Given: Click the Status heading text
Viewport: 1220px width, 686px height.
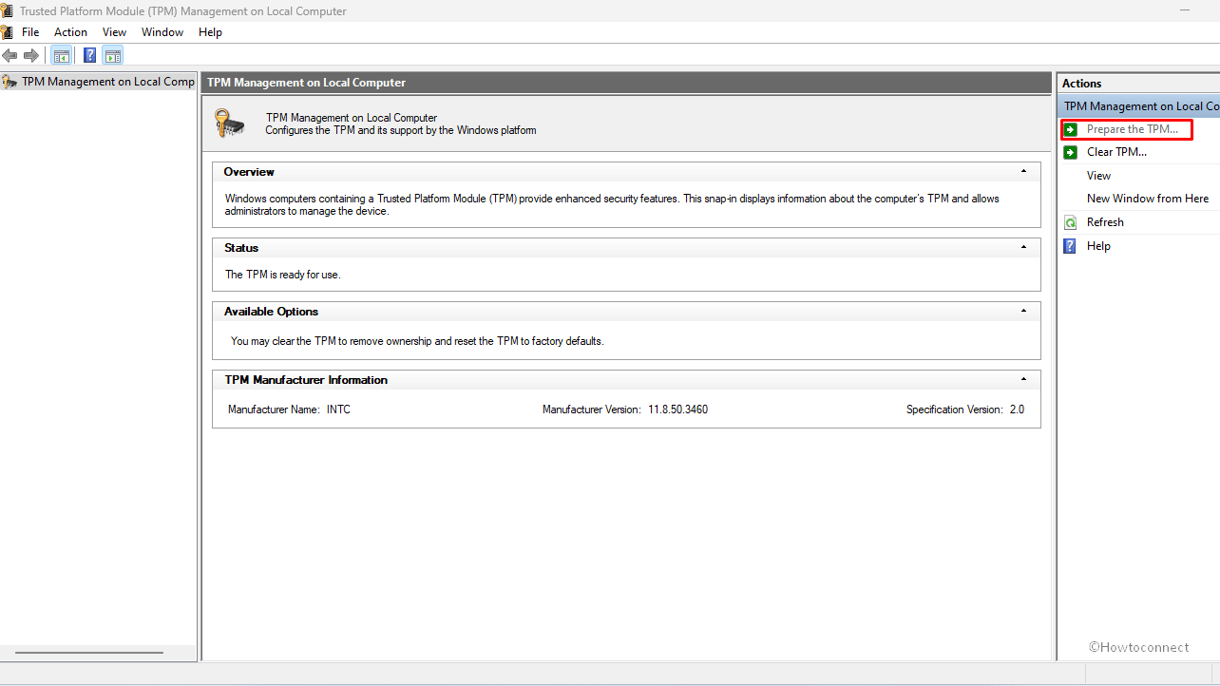Looking at the screenshot, I should coord(241,248).
